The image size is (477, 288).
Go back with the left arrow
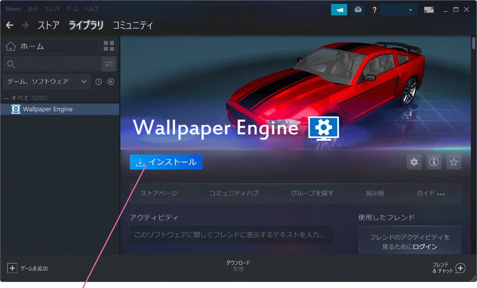(10, 25)
